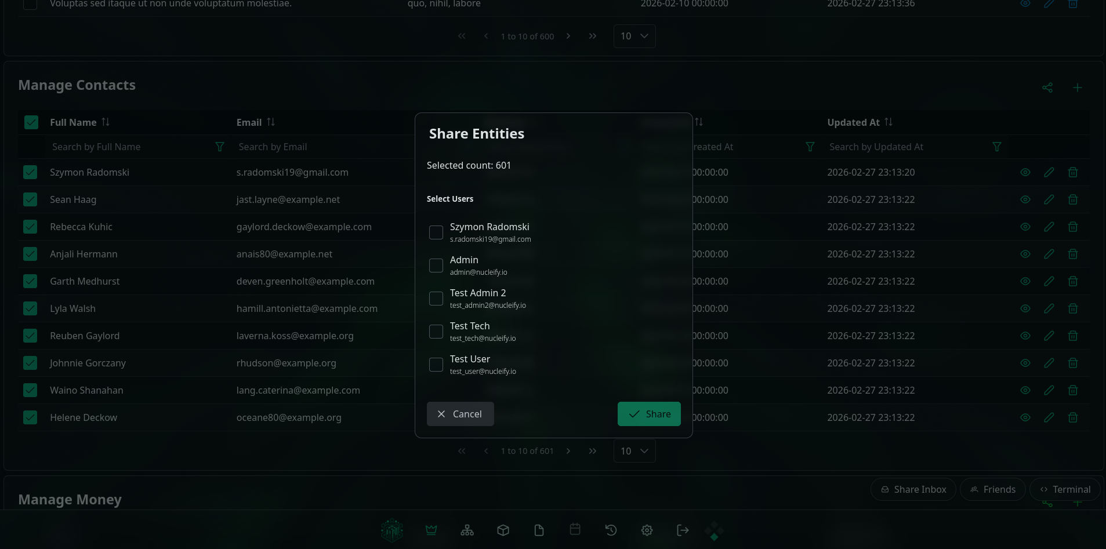
Task: Open the crown icon in bottom navigation
Action: (x=431, y=530)
